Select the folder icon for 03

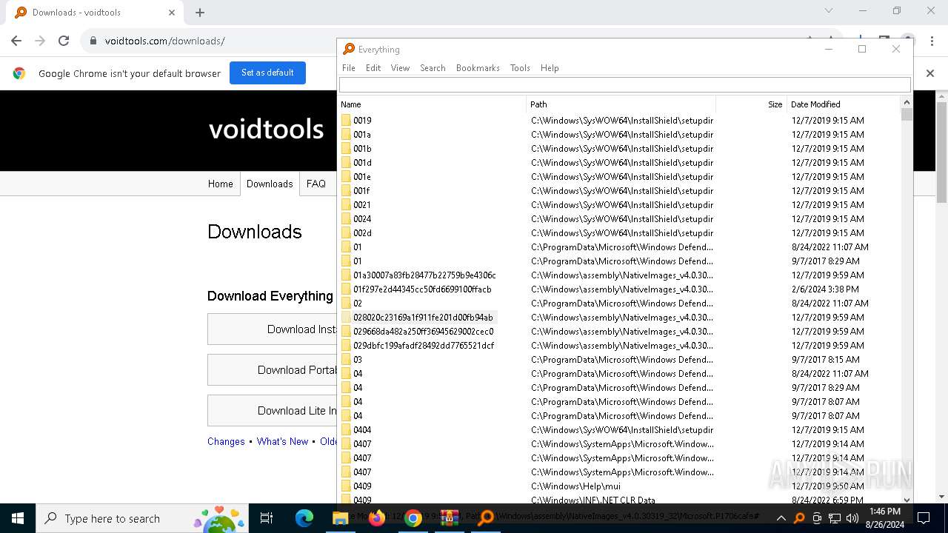346,359
